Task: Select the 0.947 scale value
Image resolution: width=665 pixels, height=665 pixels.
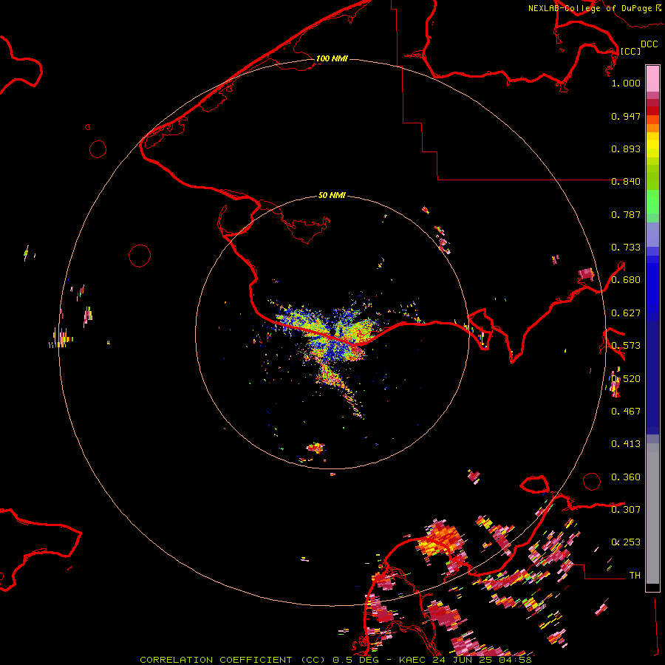Action: pos(626,116)
